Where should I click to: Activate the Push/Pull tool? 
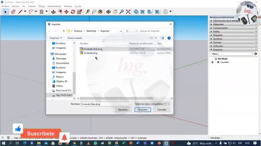[53, 12]
